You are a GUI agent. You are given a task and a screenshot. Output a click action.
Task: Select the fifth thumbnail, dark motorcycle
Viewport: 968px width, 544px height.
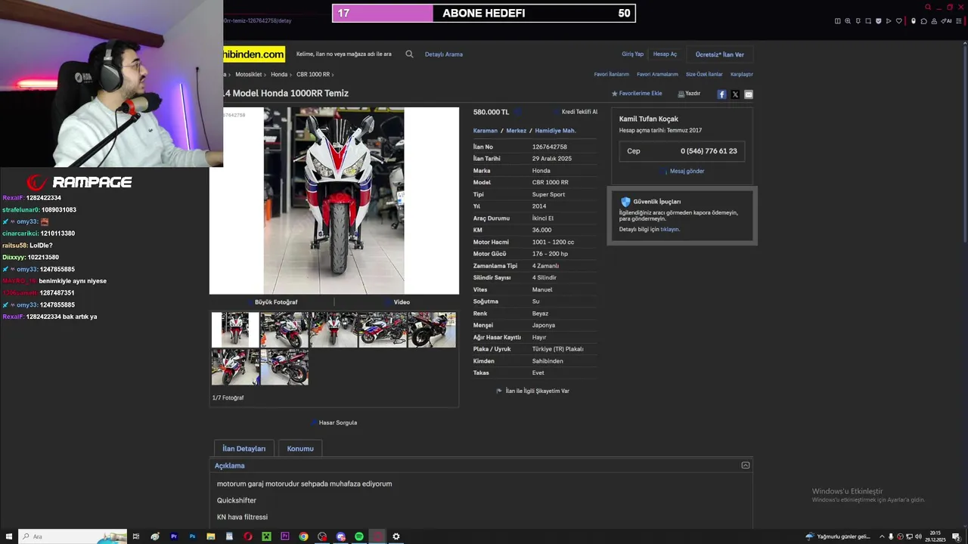tap(432, 330)
